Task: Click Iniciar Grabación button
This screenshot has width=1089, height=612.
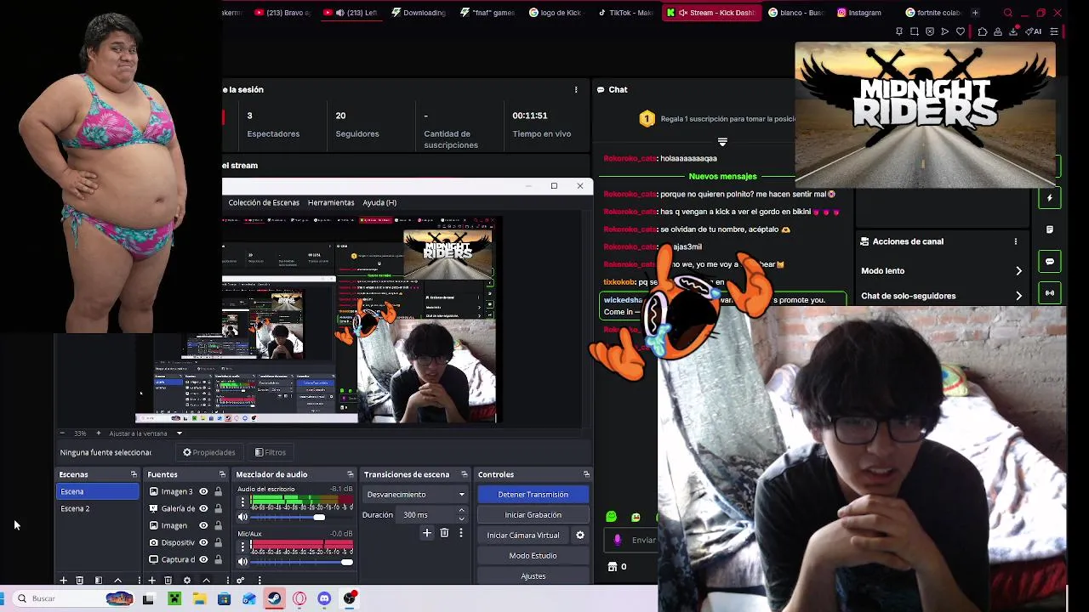Action: (533, 514)
